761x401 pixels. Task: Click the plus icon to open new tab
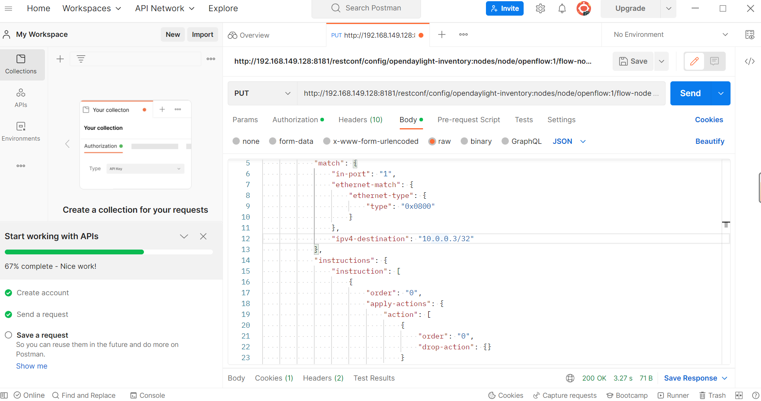click(x=441, y=35)
